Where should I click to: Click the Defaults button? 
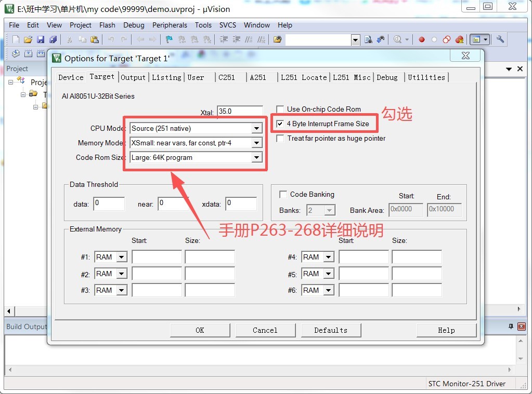[x=331, y=330]
